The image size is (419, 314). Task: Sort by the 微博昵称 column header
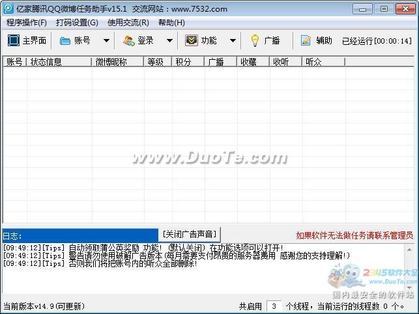(x=118, y=62)
